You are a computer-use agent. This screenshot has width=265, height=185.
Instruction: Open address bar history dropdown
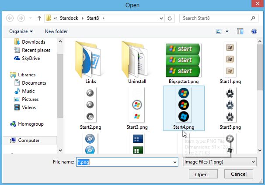coord(161,18)
